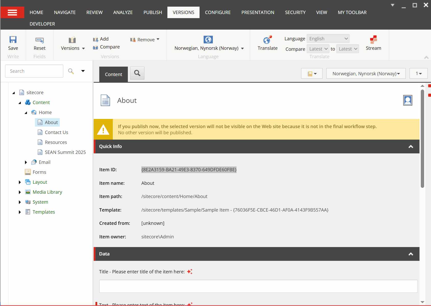Collapse the Data section
Screen dimensions: 431x306
click(411, 254)
